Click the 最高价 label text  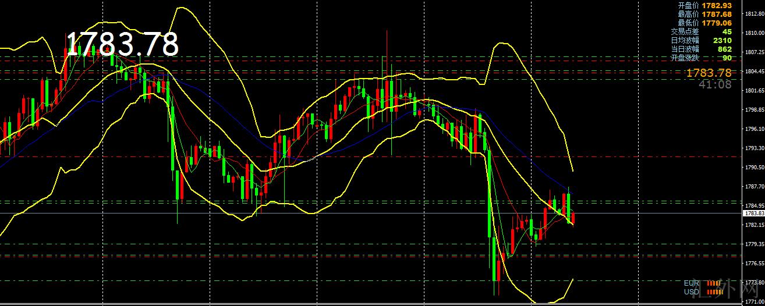(689, 14)
